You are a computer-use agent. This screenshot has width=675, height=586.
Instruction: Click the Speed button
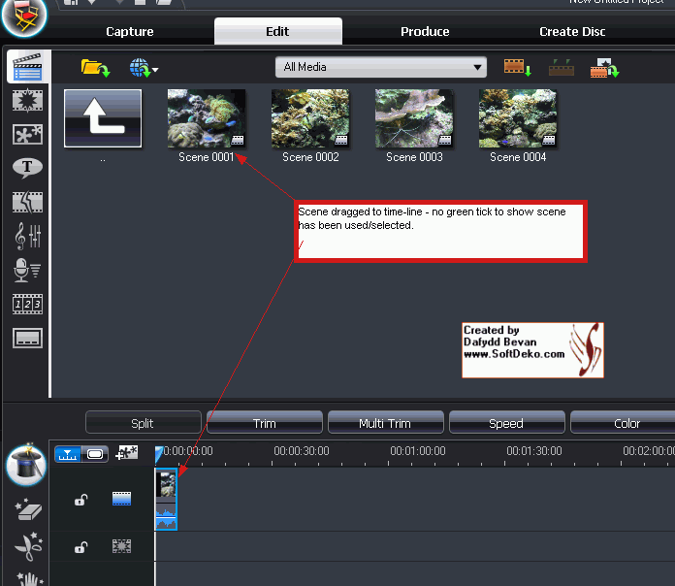coord(506,423)
